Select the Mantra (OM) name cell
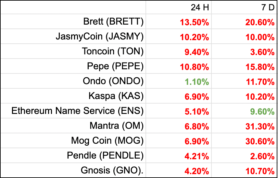Image resolution: width=278 pixels, height=178 pixels. click(x=117, y=126)
